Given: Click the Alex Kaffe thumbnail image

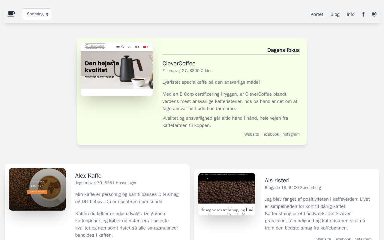Looking at the screenshot, I should (x=37, y=189).
